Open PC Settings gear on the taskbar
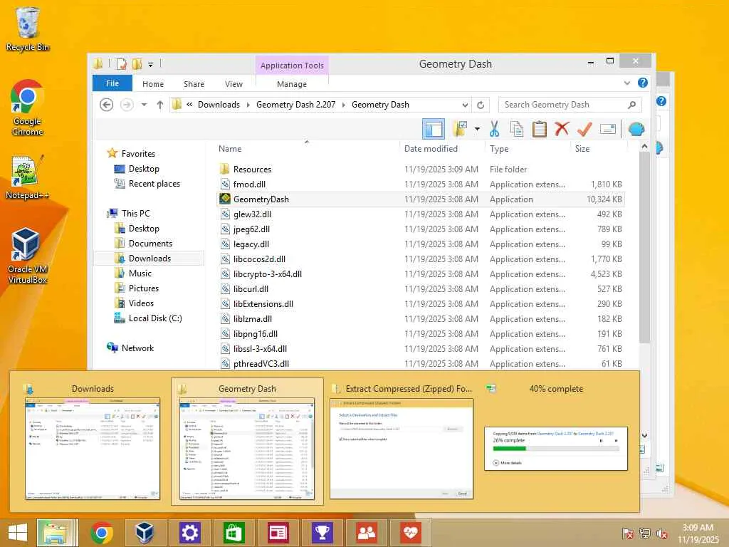This screenshot has height=547, width=729. click(189, 533)
